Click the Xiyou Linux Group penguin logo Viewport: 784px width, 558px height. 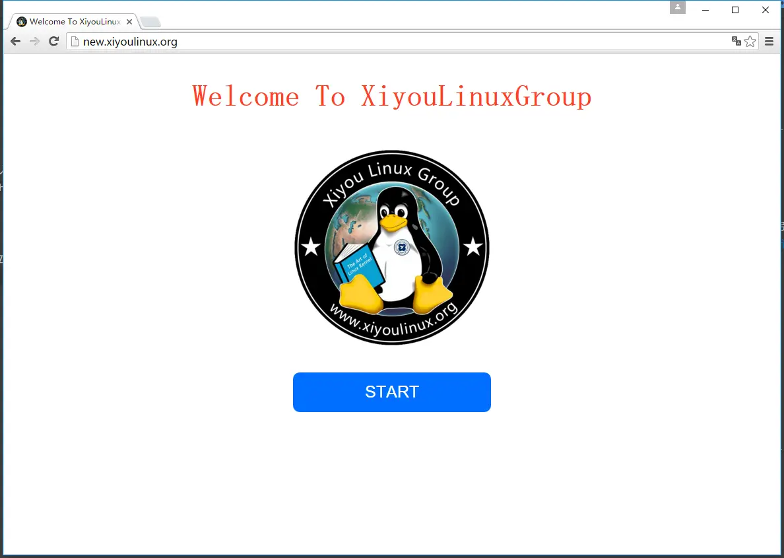[x=392, y=247]
